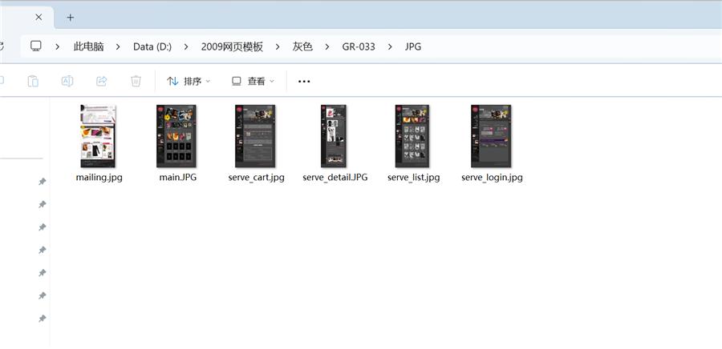Select the serve_detail.JPG thumbnail
Screen dimensions: 722x349
(x=334, y=136)
